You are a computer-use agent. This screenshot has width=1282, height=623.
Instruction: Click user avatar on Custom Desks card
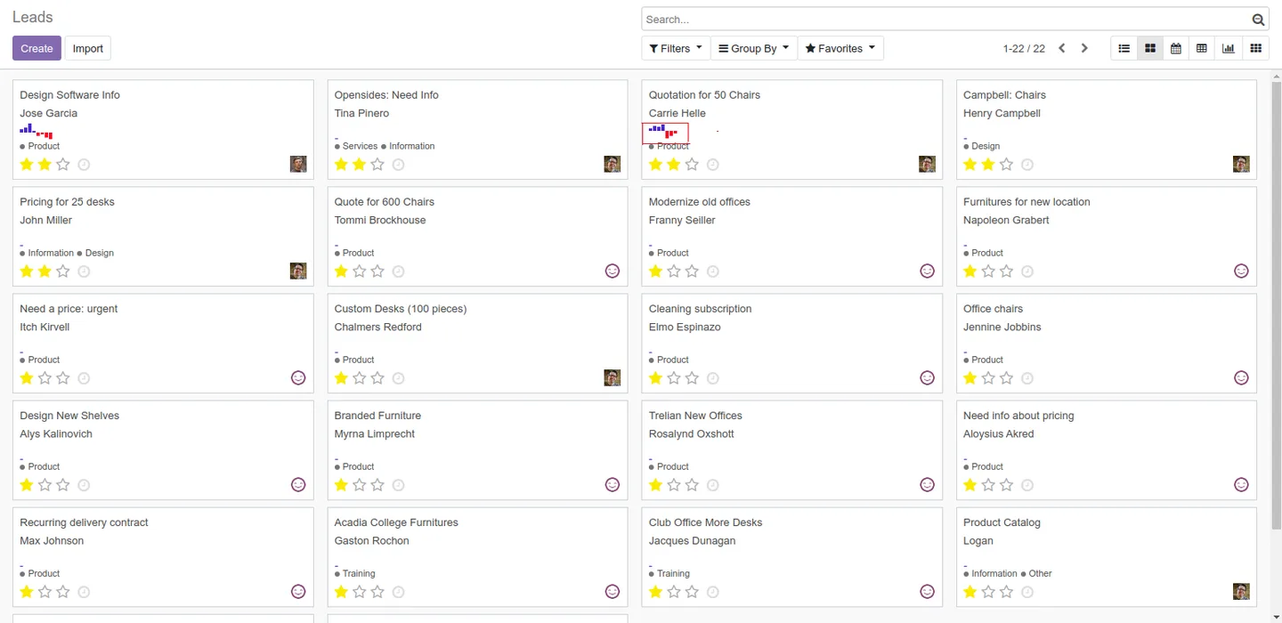pyautogui.click(x=613, y=377)
